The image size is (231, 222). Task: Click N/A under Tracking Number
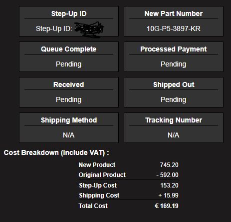174,135
